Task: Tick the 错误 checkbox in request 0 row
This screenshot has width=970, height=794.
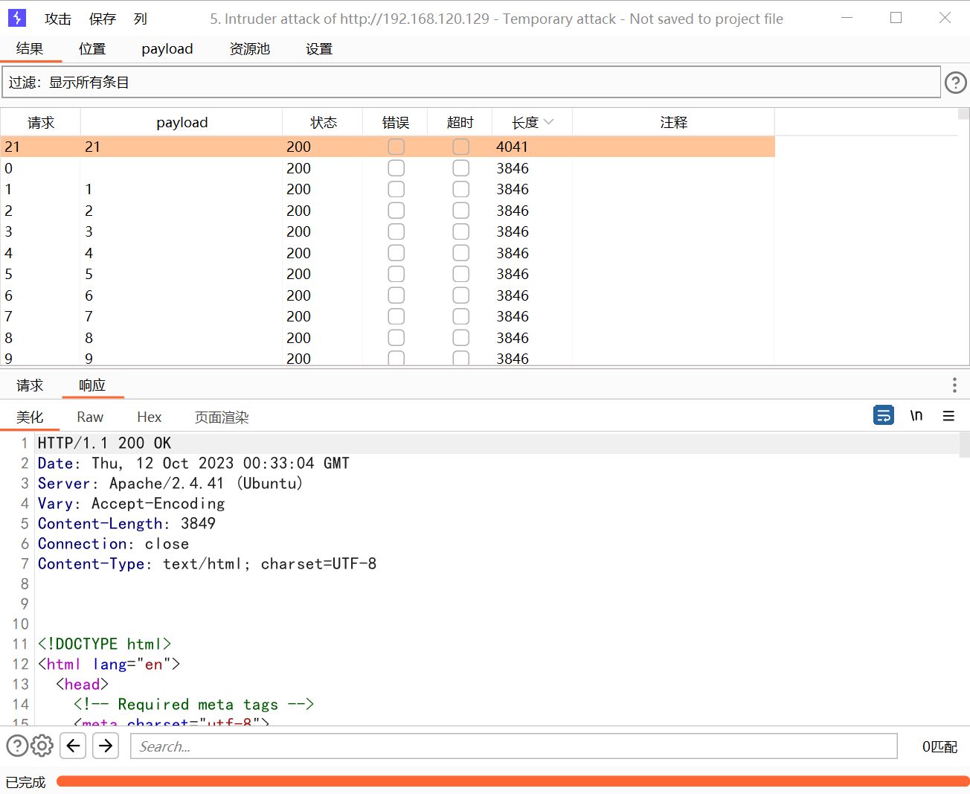Action: tap(396, 168)
